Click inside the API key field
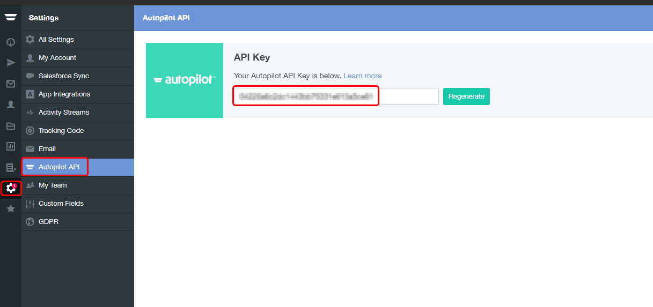The width and height of the screenshot is (653, 307). [336, 96]
